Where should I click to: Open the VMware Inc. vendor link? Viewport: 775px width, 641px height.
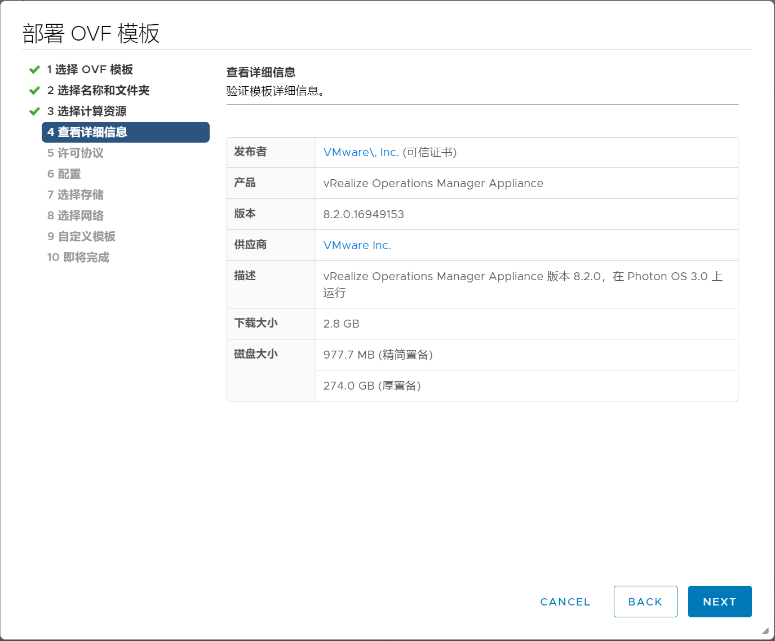point(357,245)
